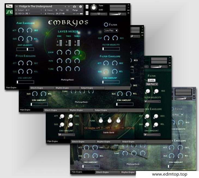Click the Layer One GAIN knob

coord(59,52)
